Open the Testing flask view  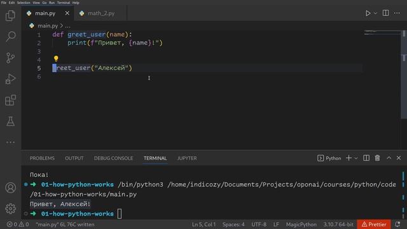(10, 121)
